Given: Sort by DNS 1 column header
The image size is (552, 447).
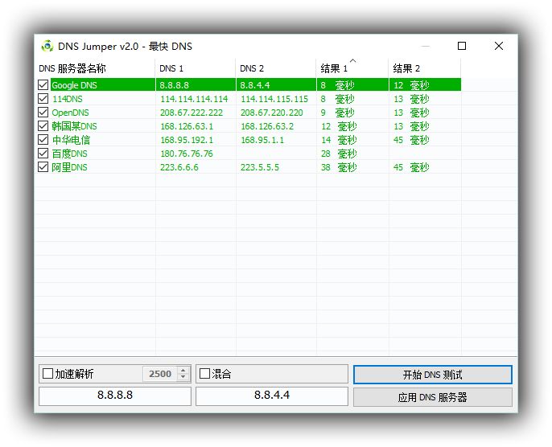Looking at the screenshot, I should click(x=196, y=68).
